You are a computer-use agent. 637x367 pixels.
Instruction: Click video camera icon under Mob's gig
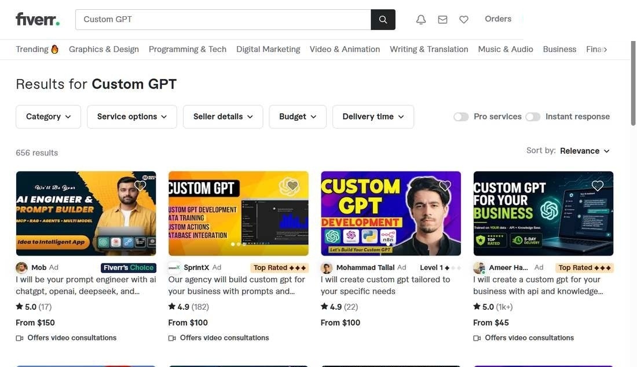pyautogui.click(x=20, y=338)
